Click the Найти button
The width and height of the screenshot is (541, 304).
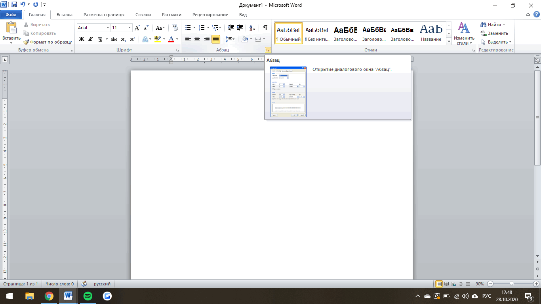point(492,25)
